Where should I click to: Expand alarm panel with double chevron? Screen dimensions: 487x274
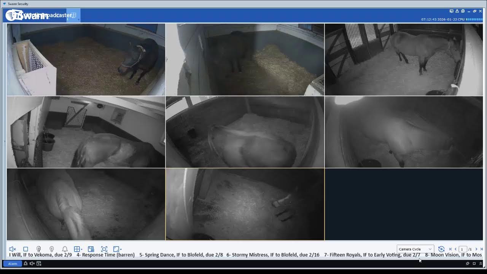481,263
